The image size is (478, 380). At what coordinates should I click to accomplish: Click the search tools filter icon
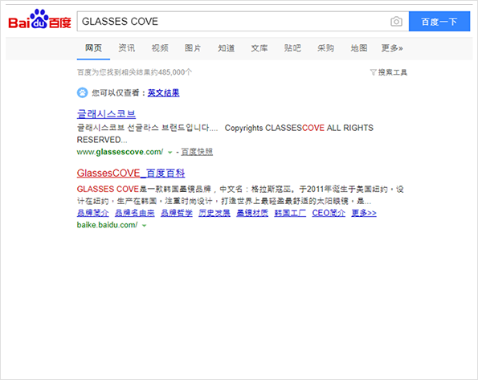pos(373,72)
